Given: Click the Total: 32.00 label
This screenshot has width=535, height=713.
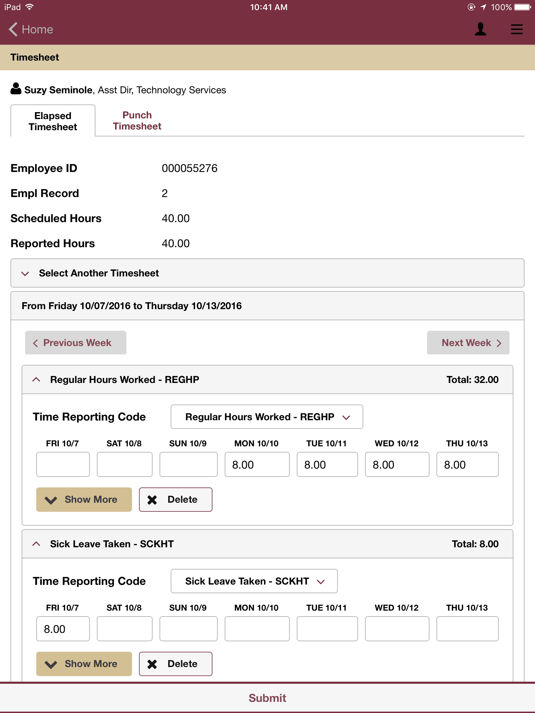Looking at the screenshot, I should [472, 379].
